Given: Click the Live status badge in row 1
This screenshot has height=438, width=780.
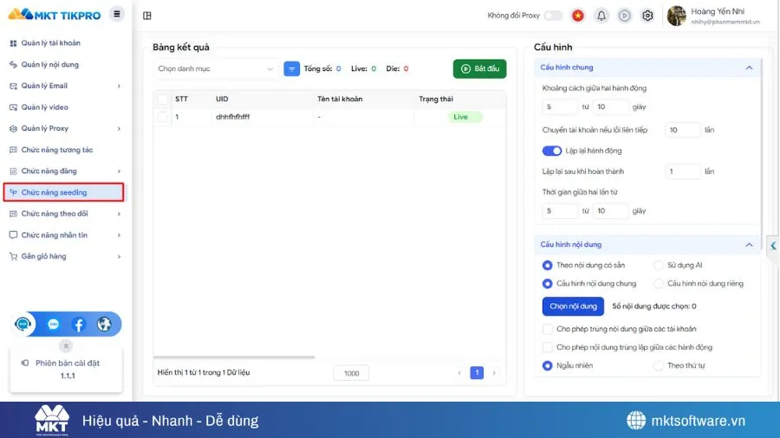Looking at the screenshot, I should (465, 117).
